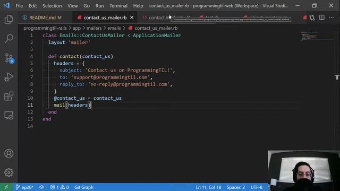The width and height of the screenshot is (340, 191).
Task: Open the Go menu
Action: (87, 6)
